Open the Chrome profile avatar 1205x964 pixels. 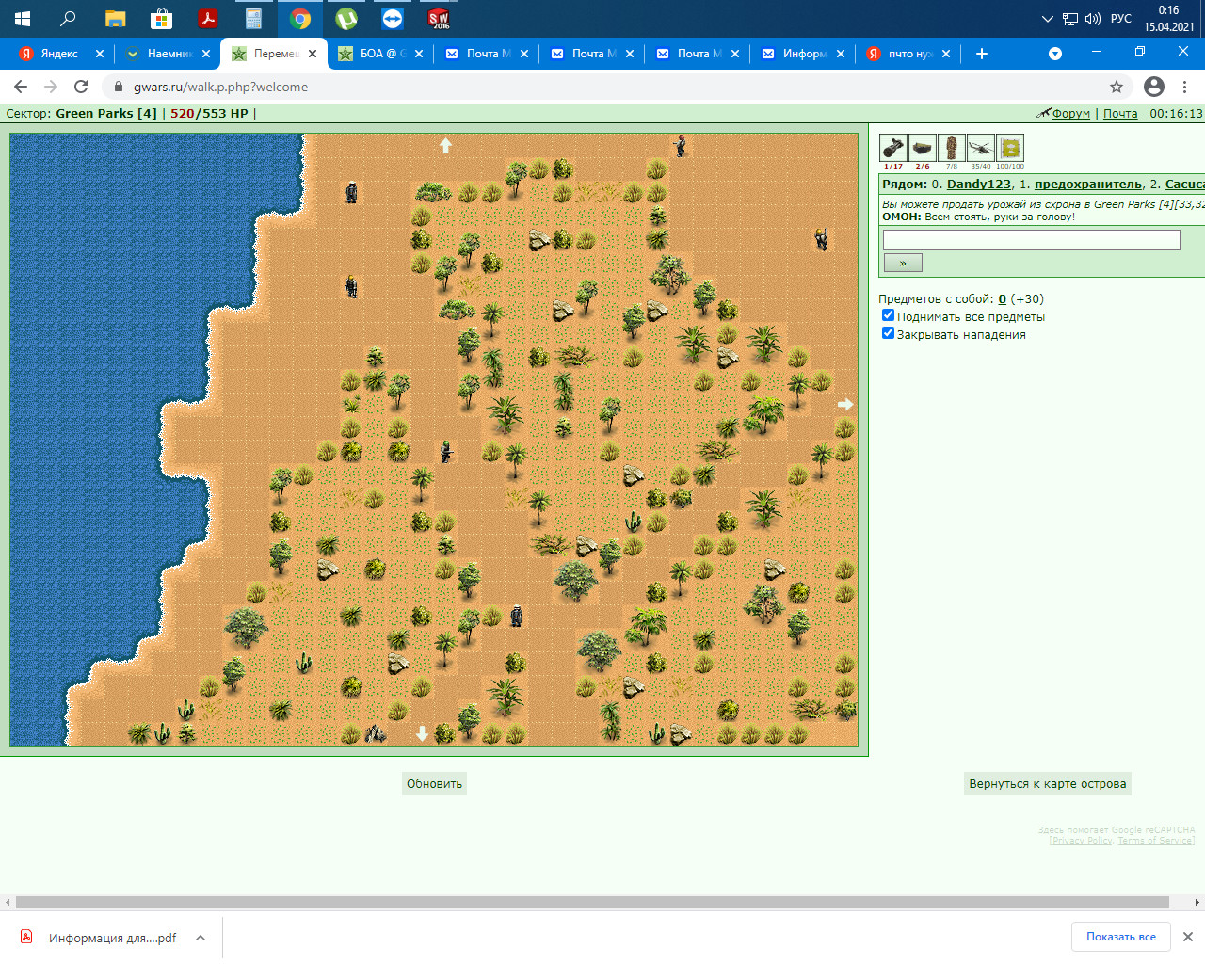[x=1154, y=87]
